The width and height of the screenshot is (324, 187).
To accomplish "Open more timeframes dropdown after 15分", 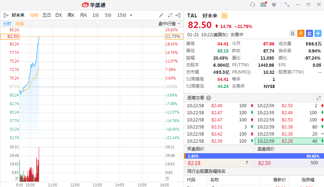I will pyautogui.click(x=131, y=15).
